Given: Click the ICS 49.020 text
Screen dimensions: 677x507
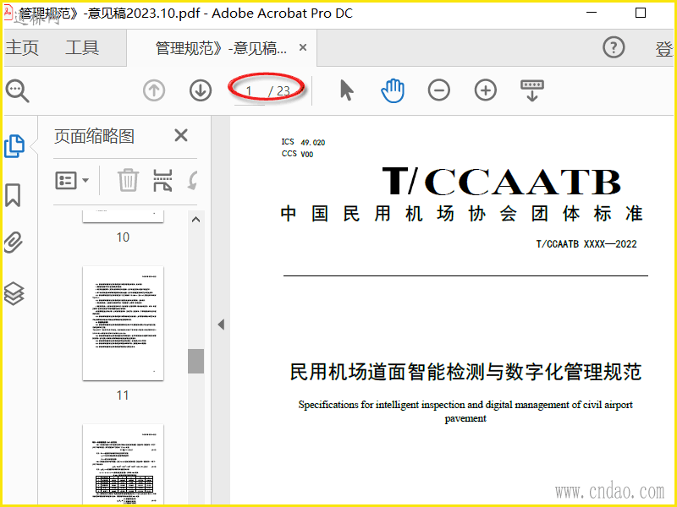Looking at the screenshot, I should [303, 142].
